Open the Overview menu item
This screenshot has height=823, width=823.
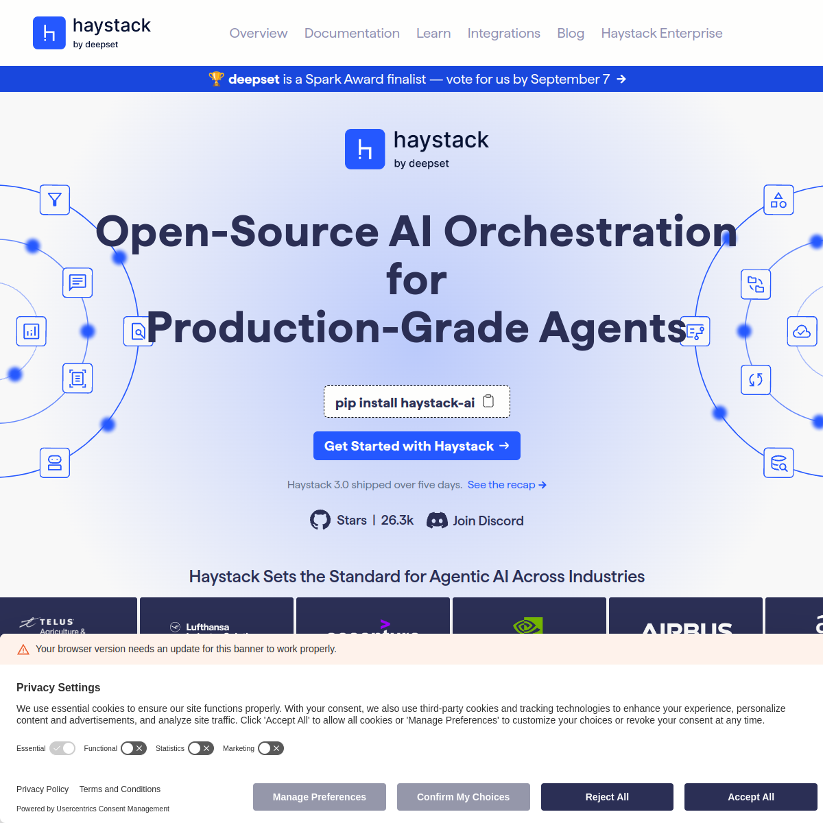click(x=259, y=33)
